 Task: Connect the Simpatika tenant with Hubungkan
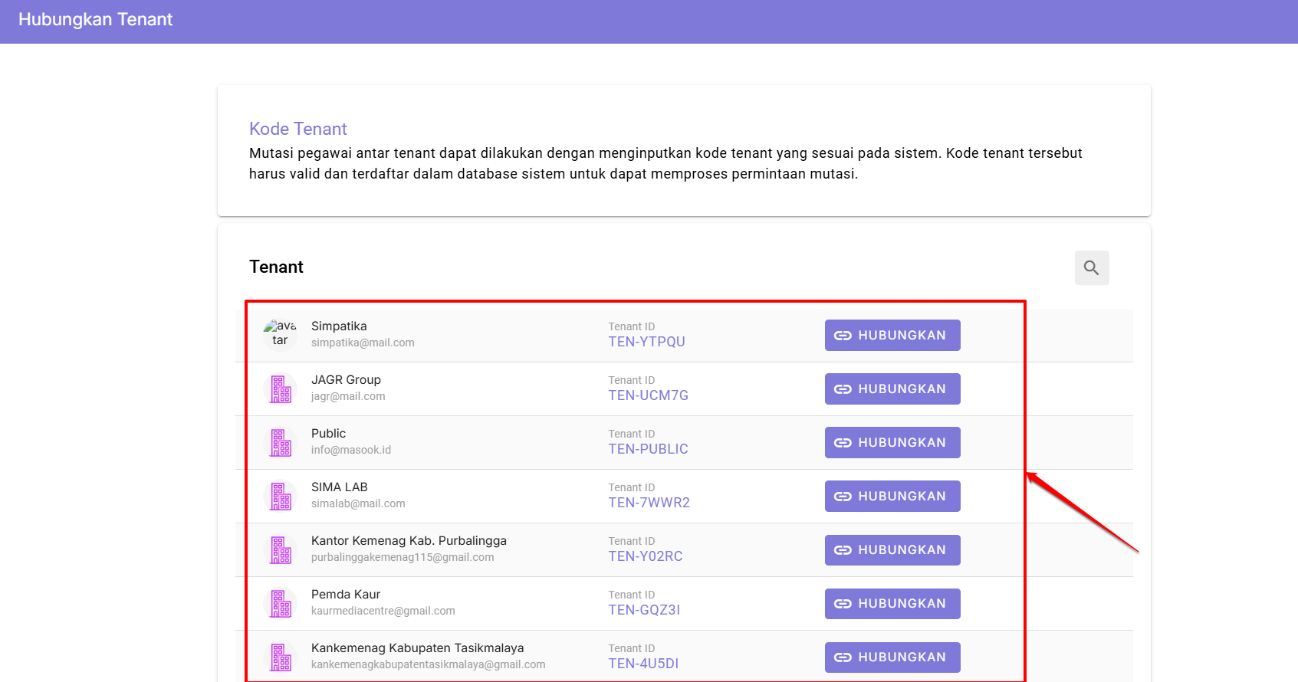click(892, 335)
